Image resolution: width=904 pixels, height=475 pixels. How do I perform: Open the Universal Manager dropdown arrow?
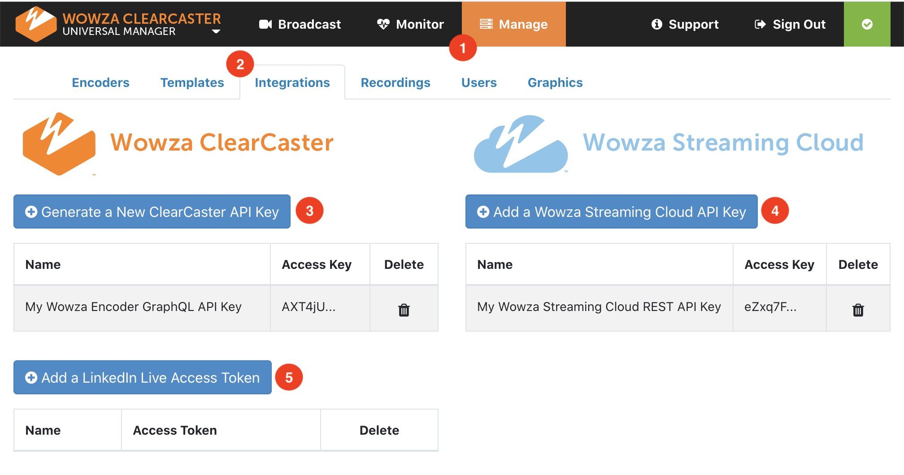[x=216, y=31]
